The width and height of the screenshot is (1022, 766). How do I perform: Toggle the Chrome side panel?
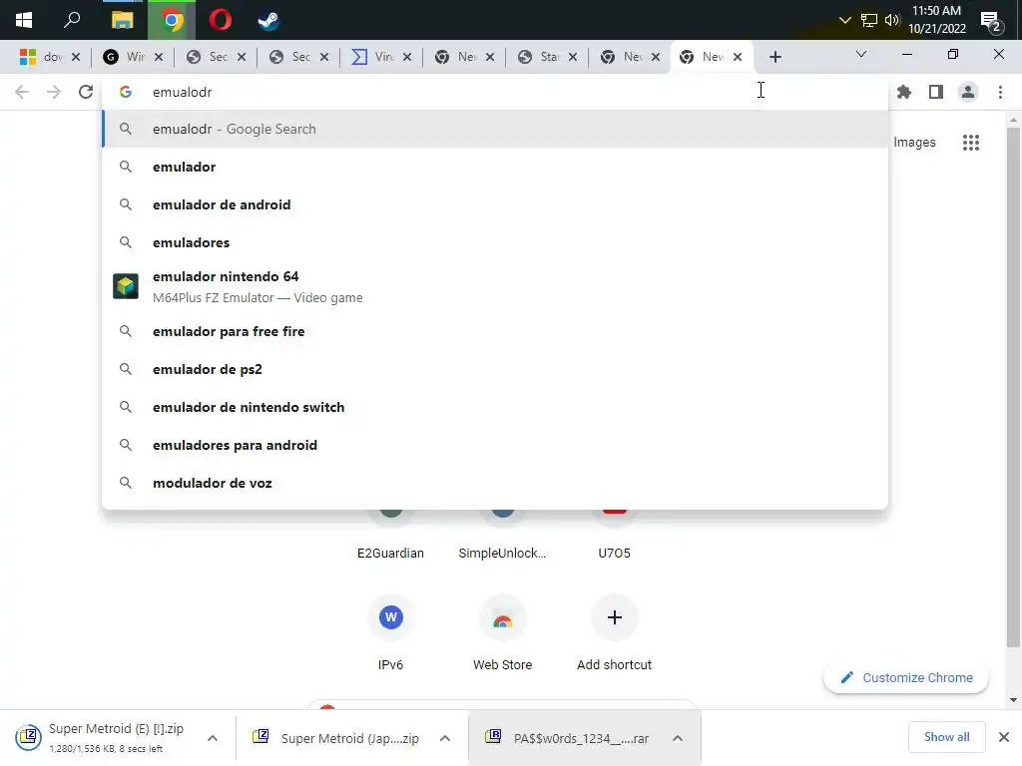pyautogui.click(x=936, y=92)
